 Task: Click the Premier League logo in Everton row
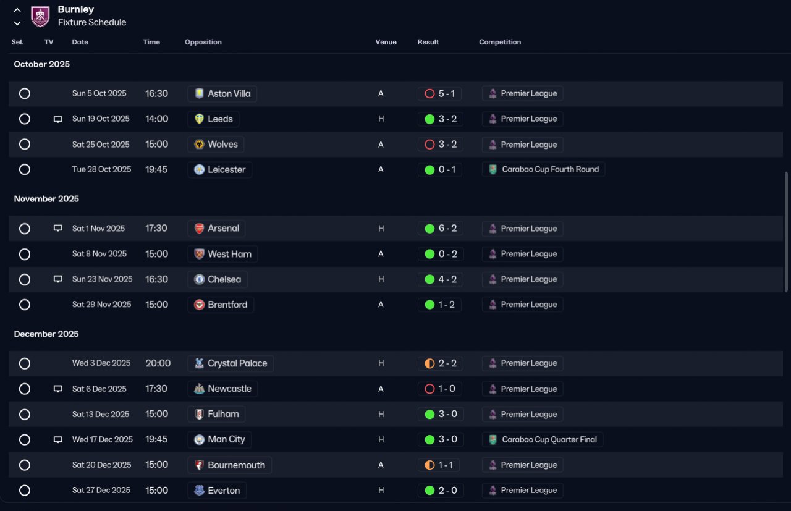pos(493,491)
